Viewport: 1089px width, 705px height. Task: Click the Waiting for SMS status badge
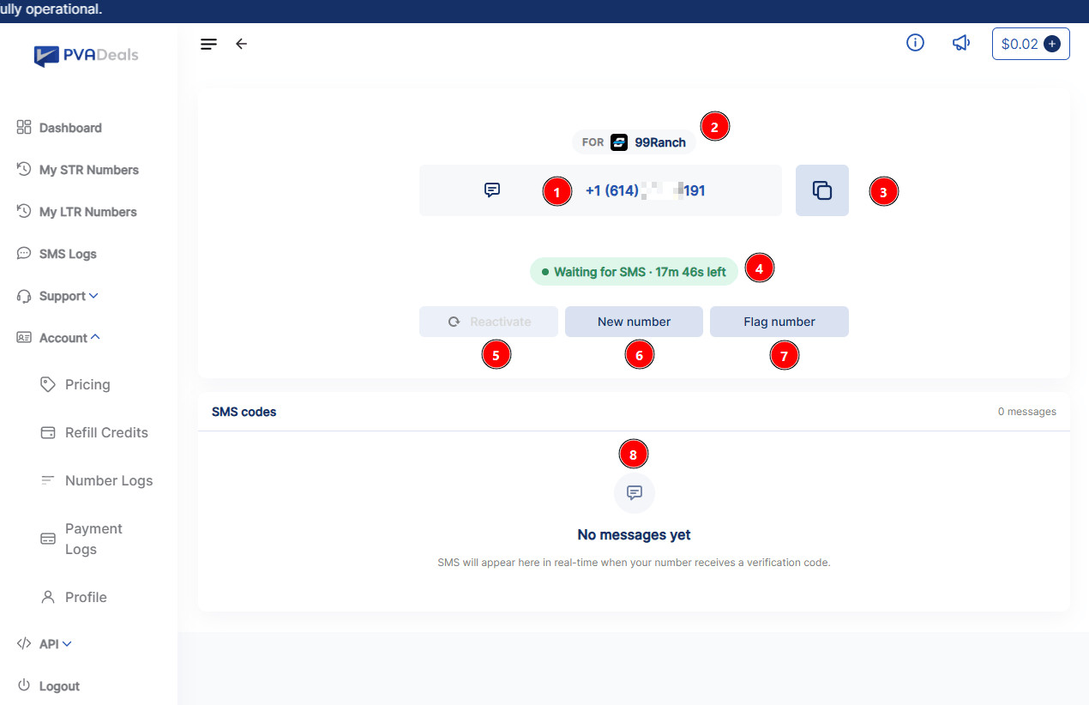[634, 272]
